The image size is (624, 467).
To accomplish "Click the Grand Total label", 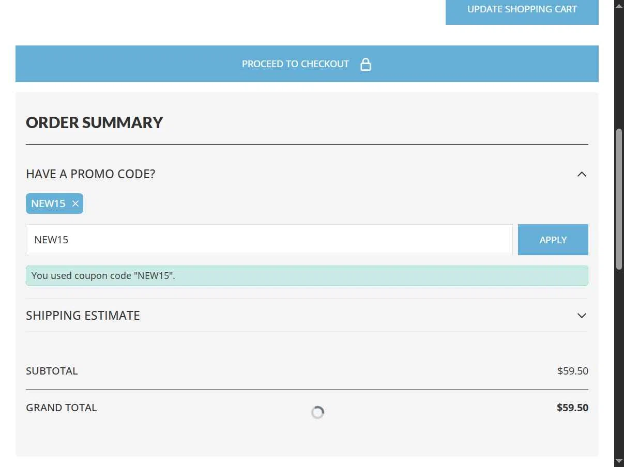I will [62, 408].
